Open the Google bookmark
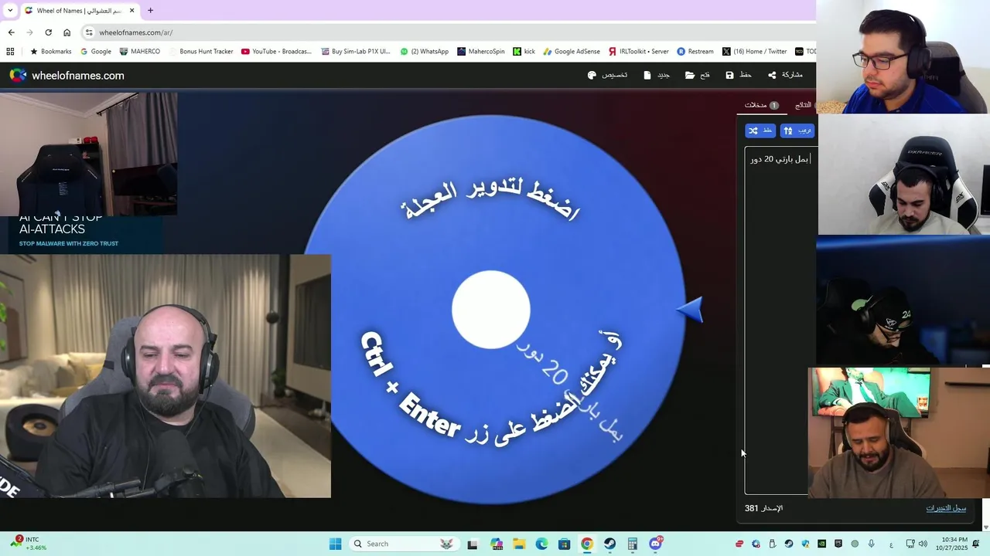Image resolution: width=990 pixels, height=556 pixels. [96, 52]
